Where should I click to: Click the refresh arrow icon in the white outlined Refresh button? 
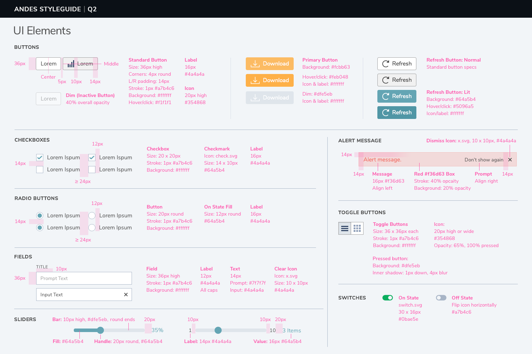386,64
